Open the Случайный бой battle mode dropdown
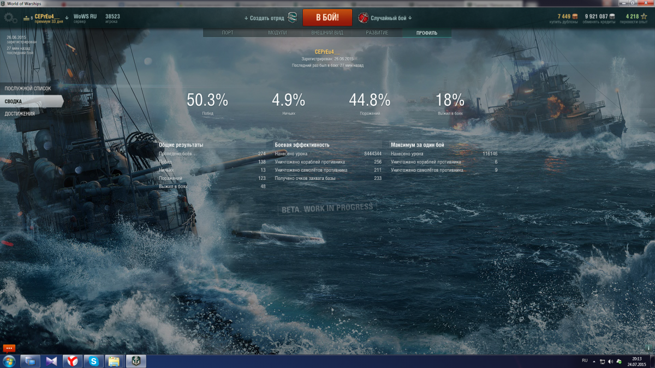 (391, 18)
